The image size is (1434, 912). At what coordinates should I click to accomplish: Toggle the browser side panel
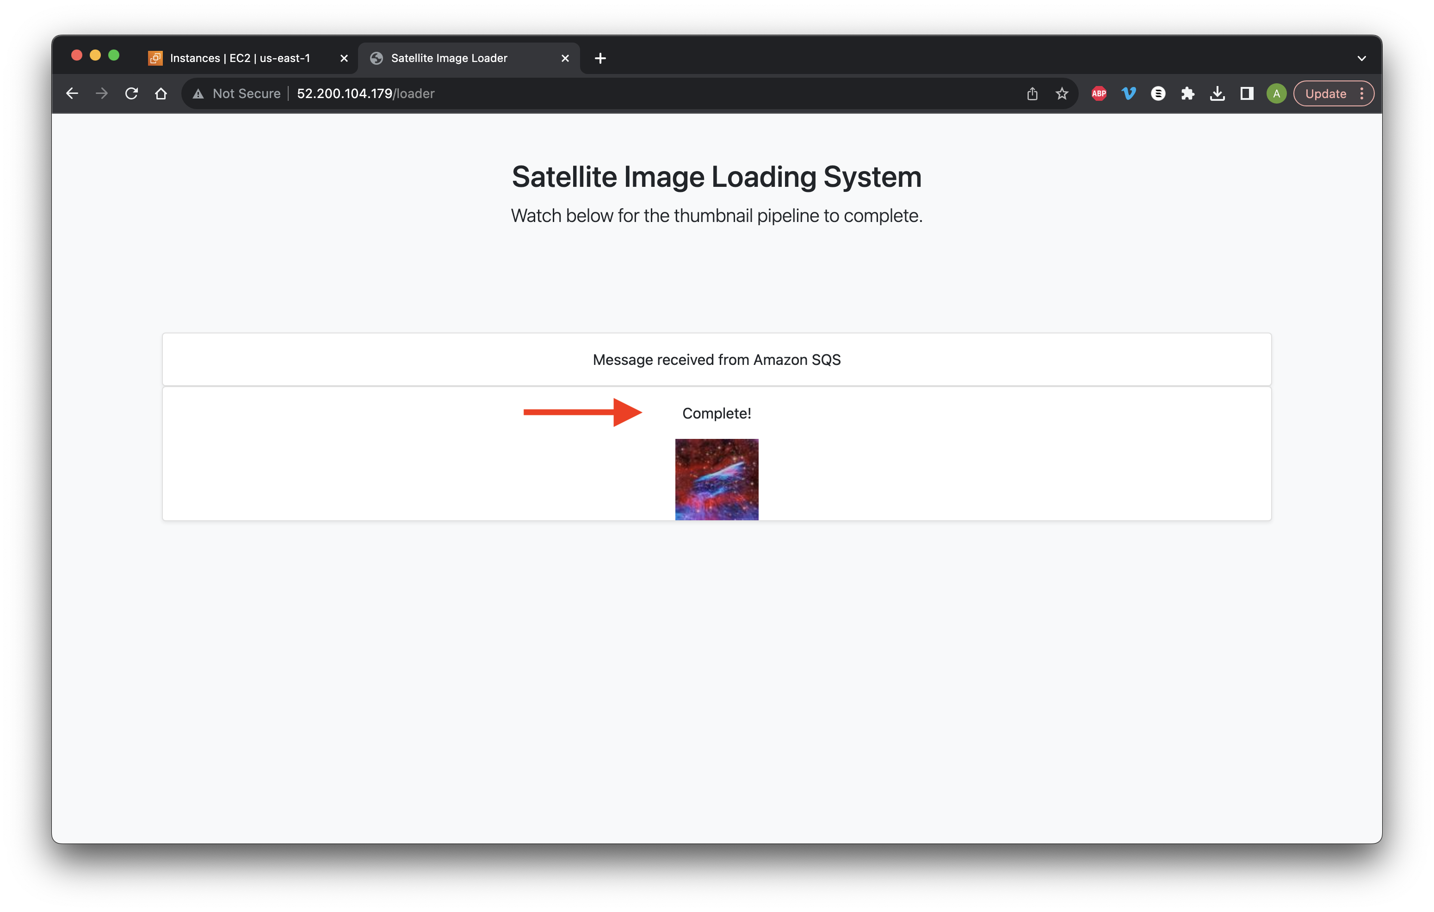tap(1246, 93)
